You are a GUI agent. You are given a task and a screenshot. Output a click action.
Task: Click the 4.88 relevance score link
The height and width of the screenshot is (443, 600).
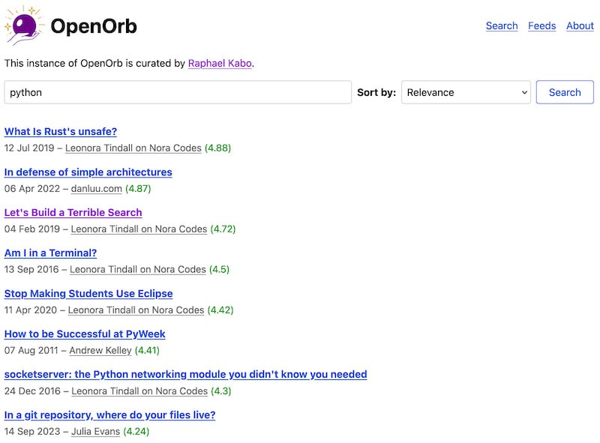[217, 148]
